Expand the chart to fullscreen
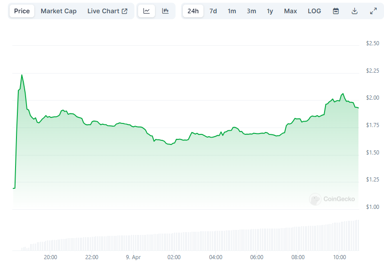 click(373, 11)
